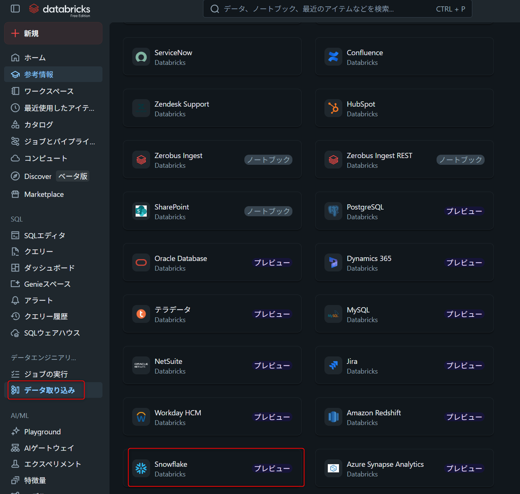Open Marketplace from the sidebar

pyautogui.click(x=53, y=194)
